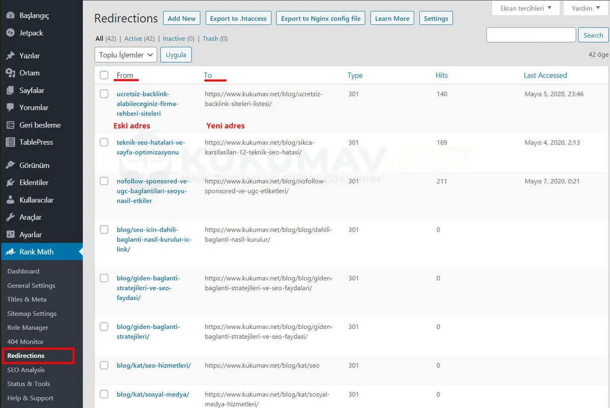Filter by All (42) redirections

106,39
